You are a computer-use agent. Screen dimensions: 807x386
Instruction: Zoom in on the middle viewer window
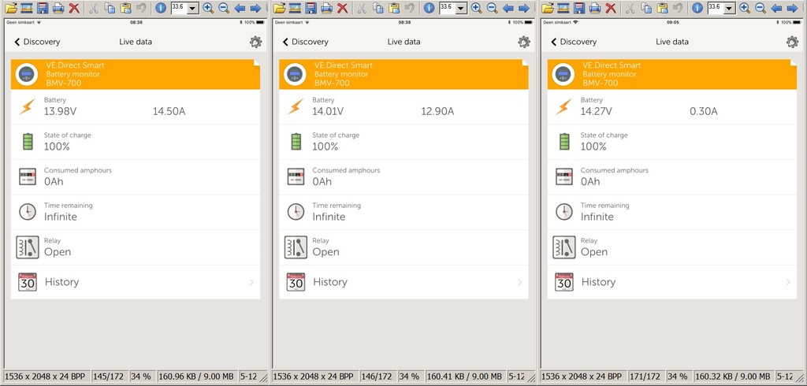[x=476, y=8]
